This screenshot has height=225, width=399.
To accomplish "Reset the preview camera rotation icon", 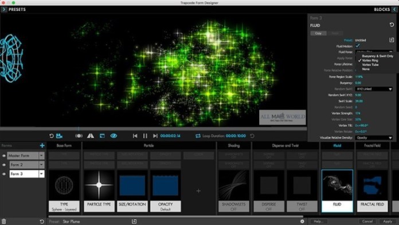I will tap(52, 136).
